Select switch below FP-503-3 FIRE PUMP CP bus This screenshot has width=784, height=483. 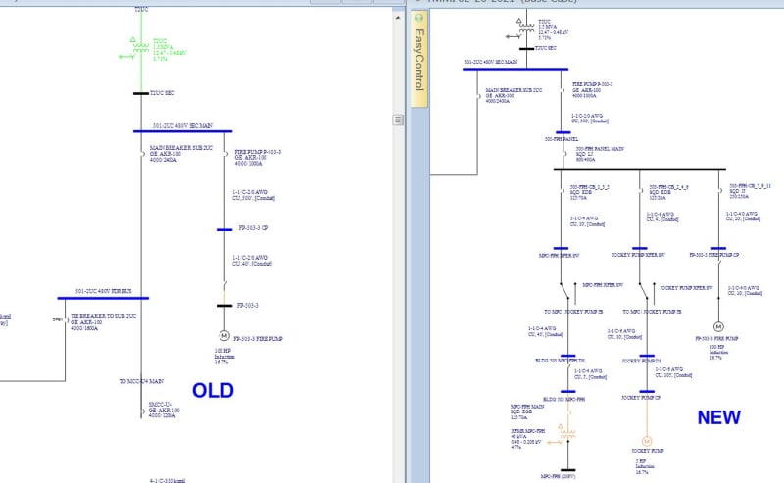[719, 264]
